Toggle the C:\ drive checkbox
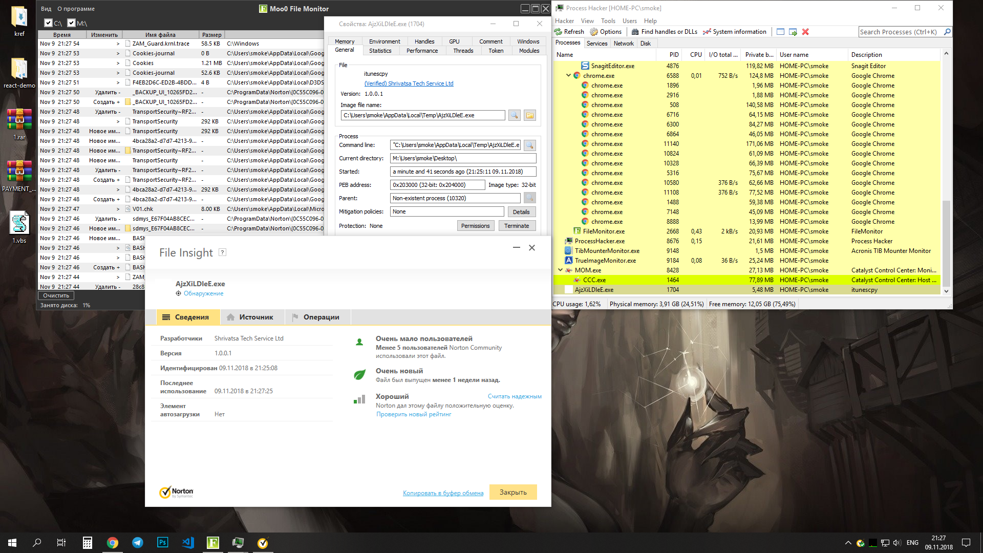This screenshot has width=983, height=553. pyautogui.click(x=48, y=23)
